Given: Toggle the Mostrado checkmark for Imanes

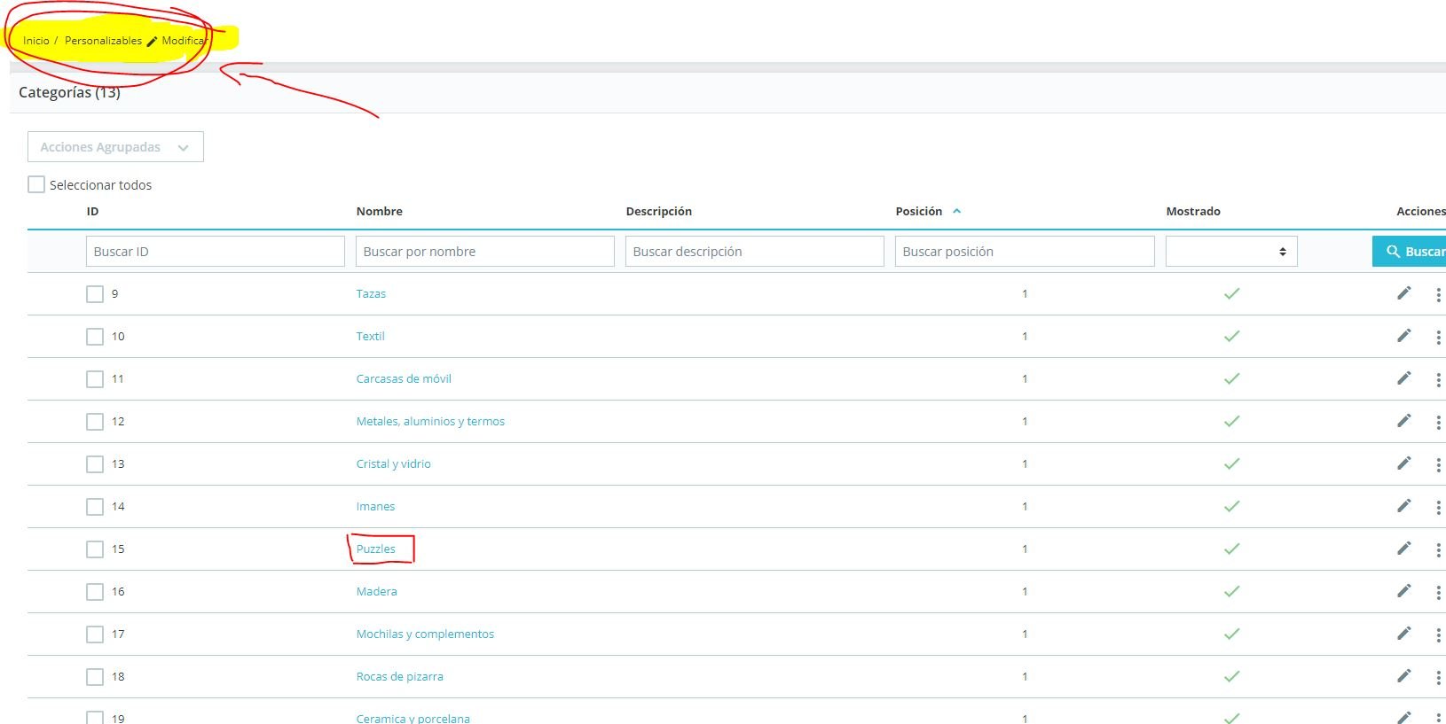Looking at the screenshot, I should pos(1231,506).
